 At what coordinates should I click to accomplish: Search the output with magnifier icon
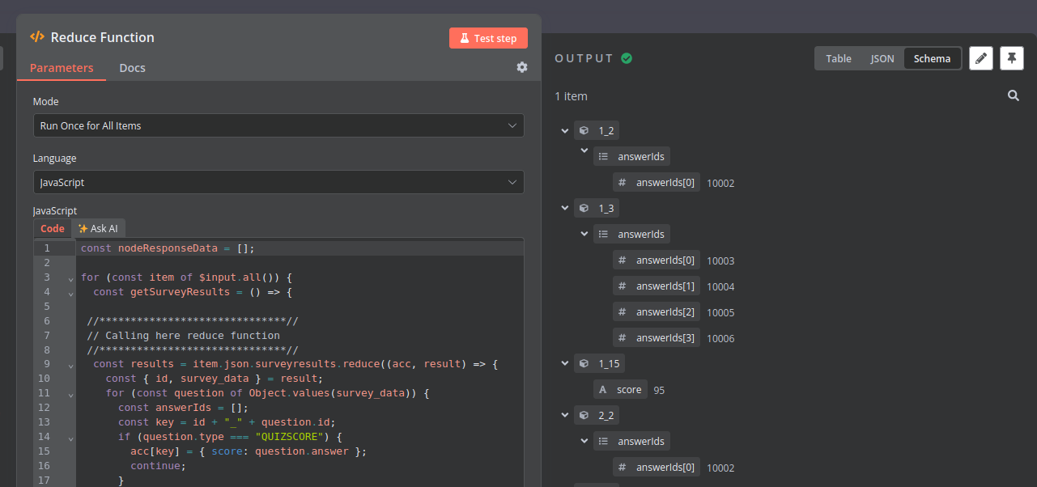(x=1013, y=96)
